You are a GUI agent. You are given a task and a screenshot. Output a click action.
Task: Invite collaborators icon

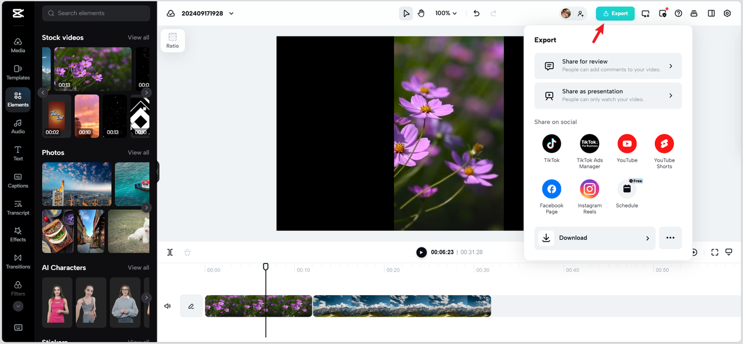(x=580, y=13)
